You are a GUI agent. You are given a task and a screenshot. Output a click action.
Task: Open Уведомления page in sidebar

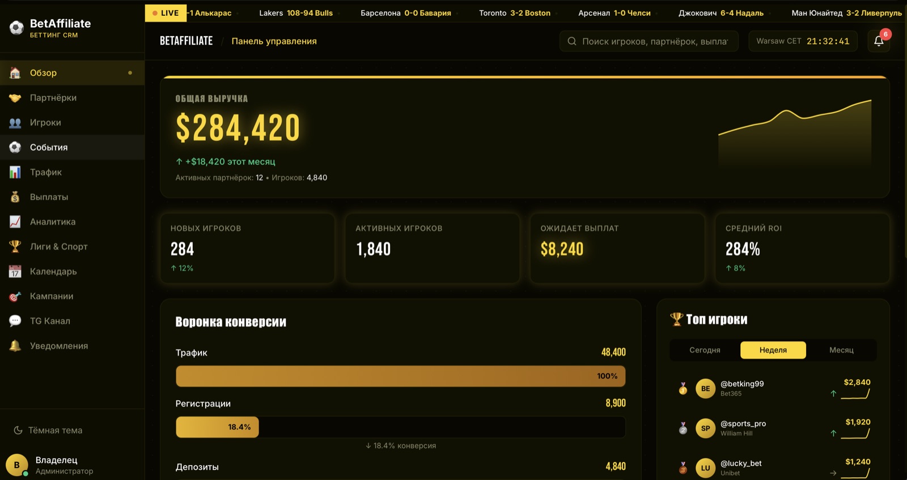(72, 346)
